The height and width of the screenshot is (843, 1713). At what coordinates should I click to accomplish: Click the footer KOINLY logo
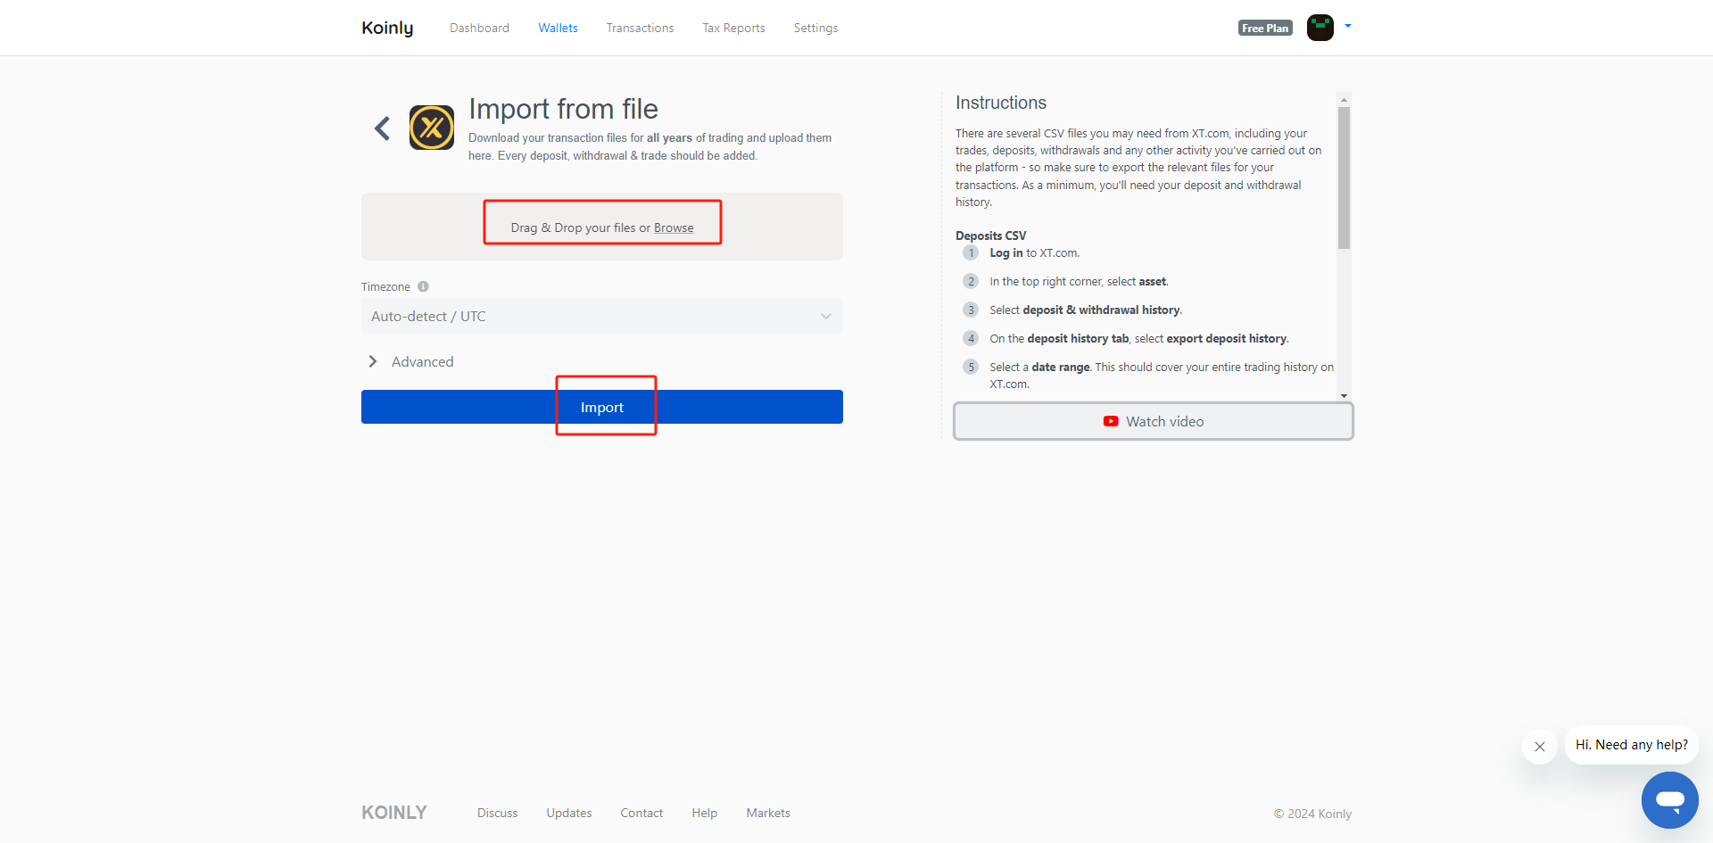(394, 813)
